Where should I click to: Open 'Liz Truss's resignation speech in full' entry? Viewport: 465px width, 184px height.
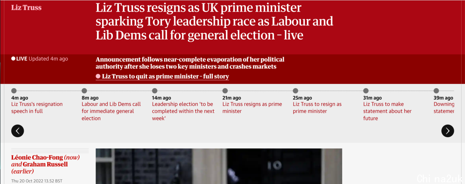37,107
